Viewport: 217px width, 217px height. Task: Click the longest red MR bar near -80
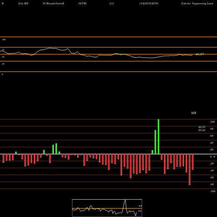click(x=190, y=169)
